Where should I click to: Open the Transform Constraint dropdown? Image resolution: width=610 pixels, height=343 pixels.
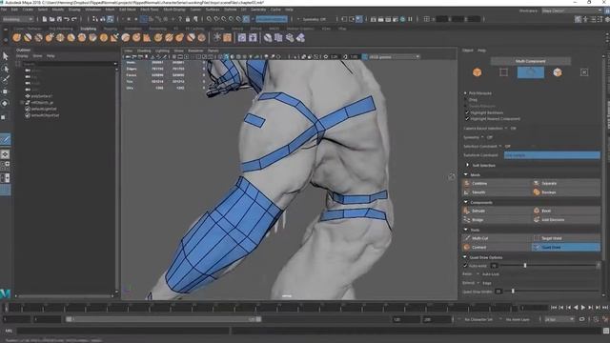(x=552, y=155)
